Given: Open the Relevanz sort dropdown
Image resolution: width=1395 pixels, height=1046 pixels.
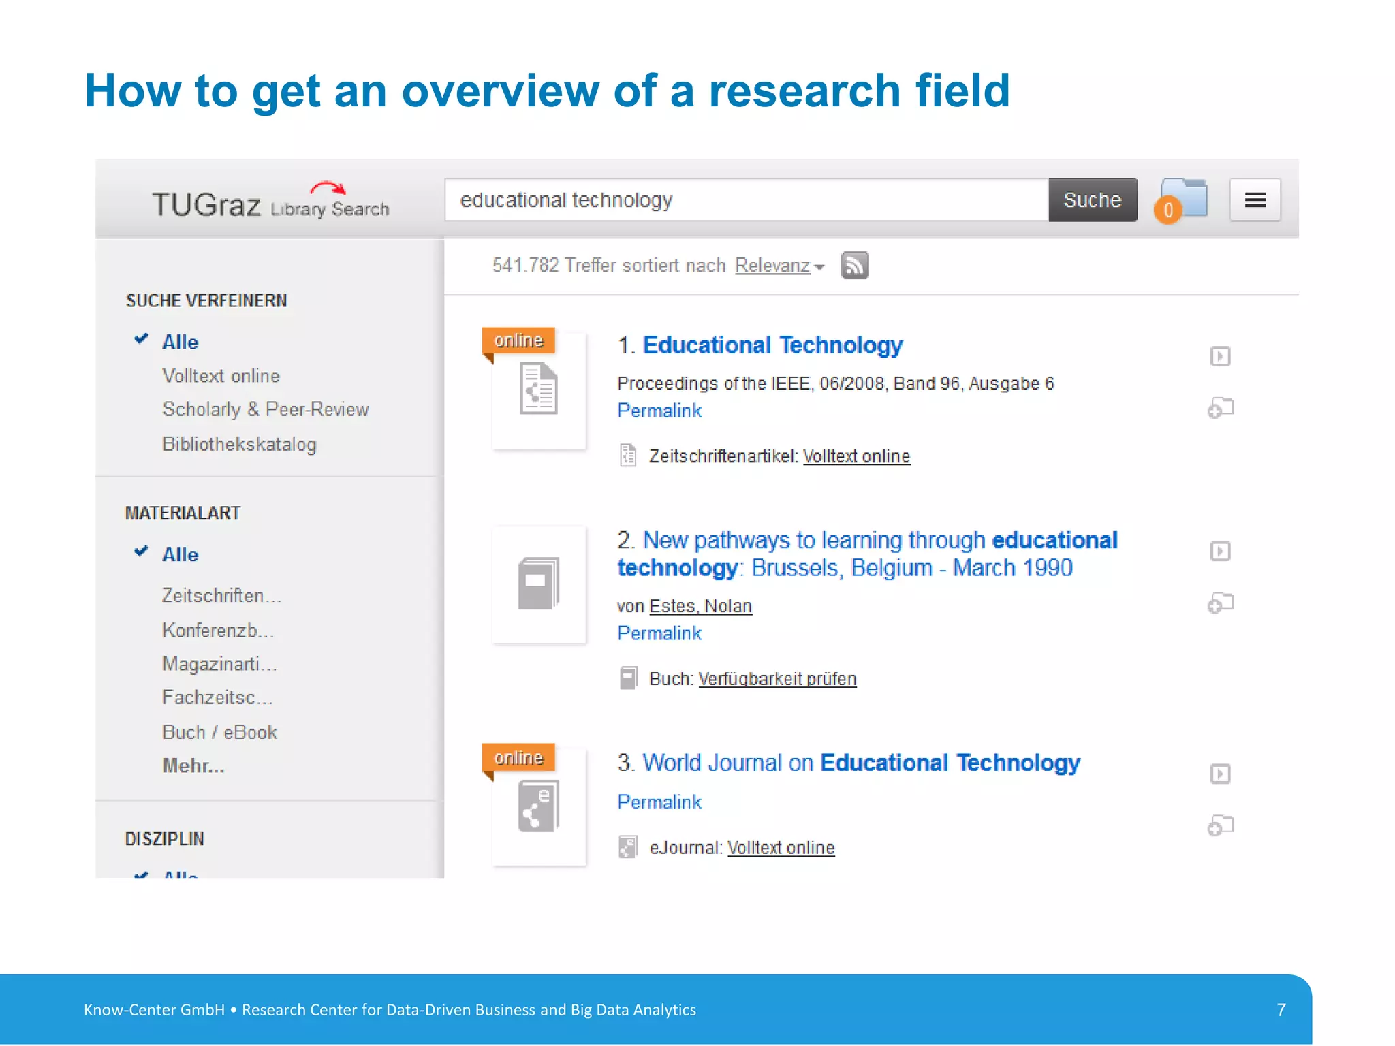Looking at the screenshot, I should coord(780,266).
